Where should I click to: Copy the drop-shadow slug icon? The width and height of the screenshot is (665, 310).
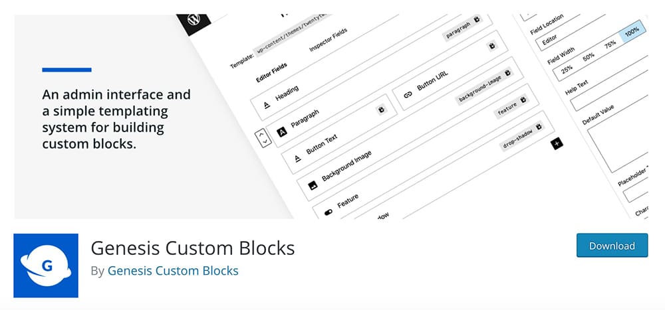pyautogui.click(x=539, y=127)
